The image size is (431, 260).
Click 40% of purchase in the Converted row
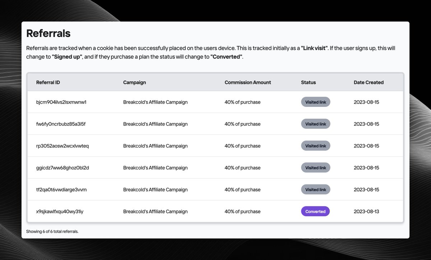click(242, 211)
